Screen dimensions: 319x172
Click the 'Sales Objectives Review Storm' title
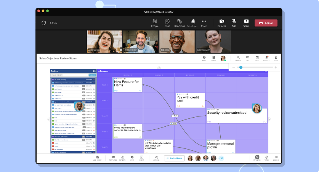(58, 58)
